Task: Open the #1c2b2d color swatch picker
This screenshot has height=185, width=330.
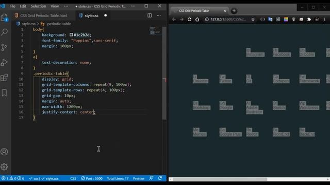Action: [71, 35]
